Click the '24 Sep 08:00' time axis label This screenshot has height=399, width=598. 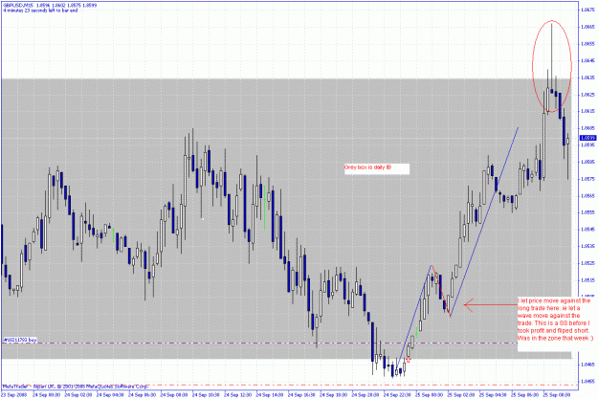click(174, 395)
